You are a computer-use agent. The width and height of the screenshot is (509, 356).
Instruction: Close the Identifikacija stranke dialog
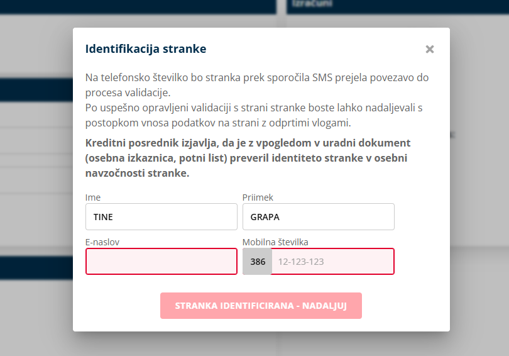430,49
